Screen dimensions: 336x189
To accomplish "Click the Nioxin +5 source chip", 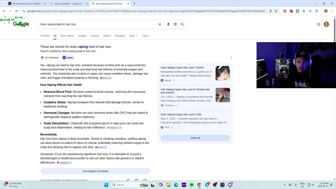I will 106,78.
